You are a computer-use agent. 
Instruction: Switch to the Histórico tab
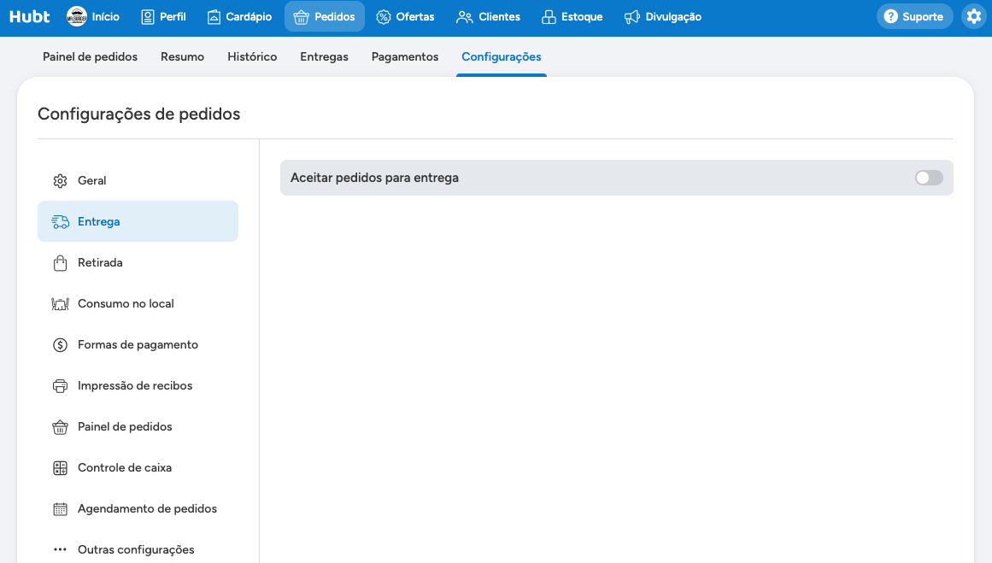coord(252,57)
